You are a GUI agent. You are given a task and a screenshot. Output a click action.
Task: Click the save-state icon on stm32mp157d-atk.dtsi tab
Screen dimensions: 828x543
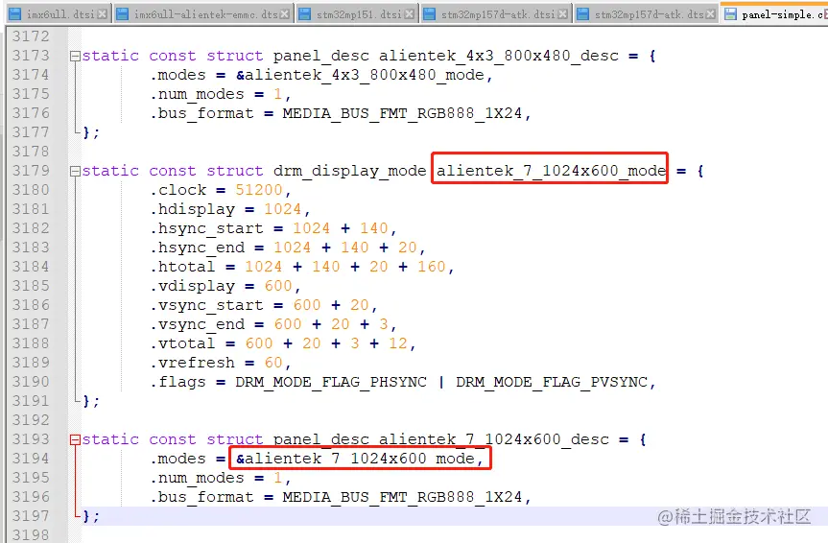430,14
